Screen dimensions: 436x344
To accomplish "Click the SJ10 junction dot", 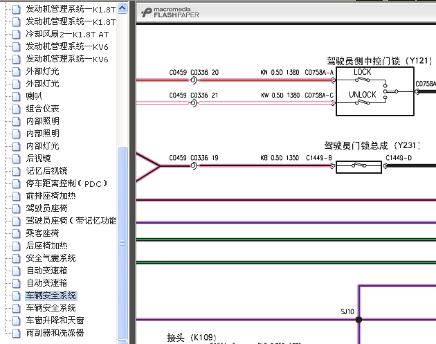I will pyautogui.click(x=359, y=320).
